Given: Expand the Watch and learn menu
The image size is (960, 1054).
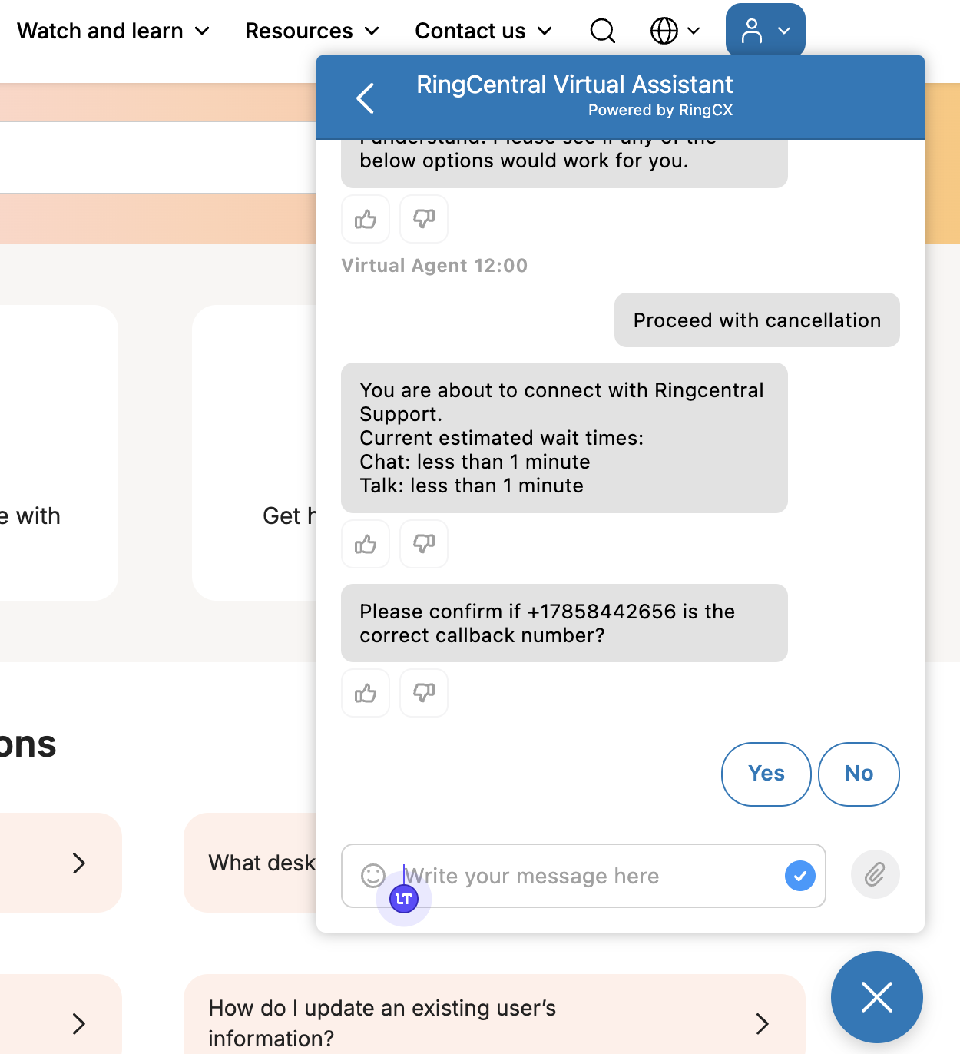Looking at the screenshot, I should click(x=113, y=31).
